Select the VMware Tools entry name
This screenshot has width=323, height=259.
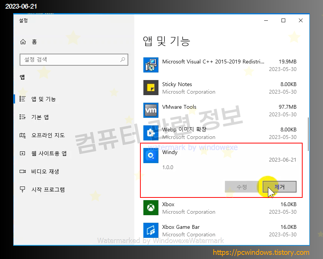(x=179, y=107)
